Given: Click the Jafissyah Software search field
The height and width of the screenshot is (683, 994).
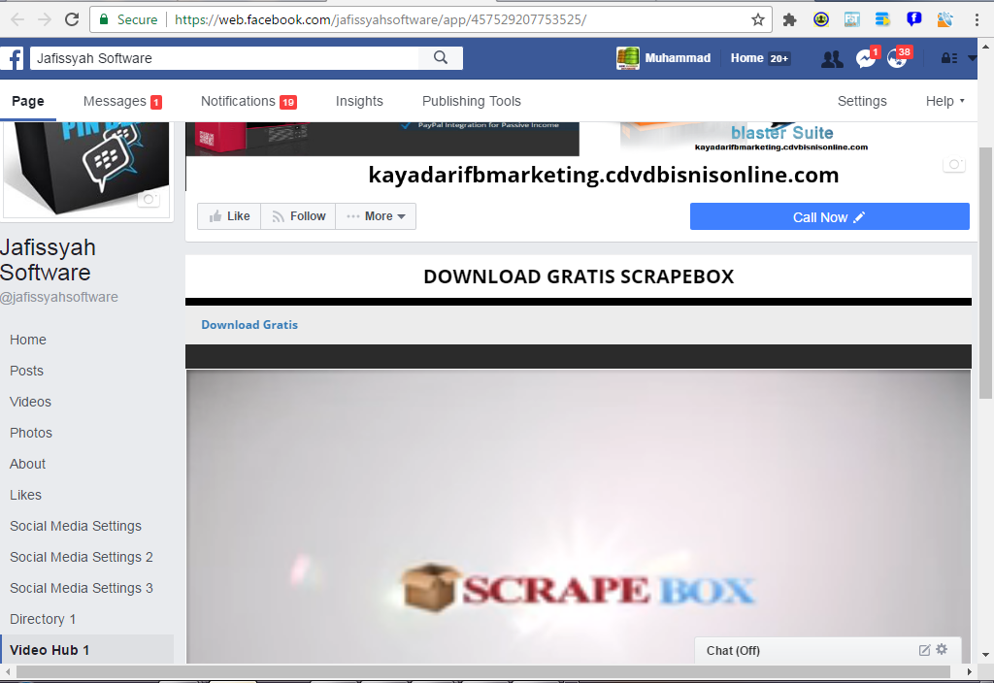Looking at the screenshot, I should click(x=224, y=58).
